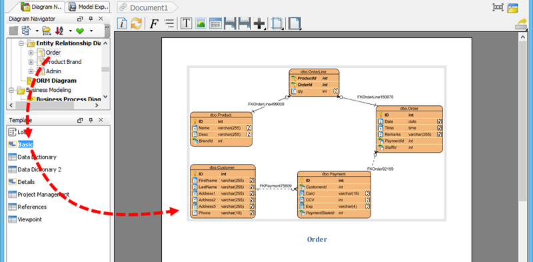This screenshot has width=533, height=262.
Task: Click the navigator tree scroll right arrow
Action: [x=96, y=105]
